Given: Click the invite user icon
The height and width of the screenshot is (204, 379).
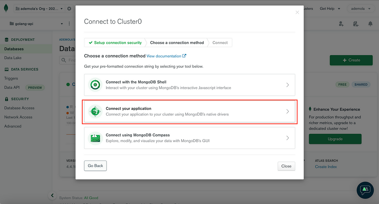Looking at the screenshot, I should (341, 24).
